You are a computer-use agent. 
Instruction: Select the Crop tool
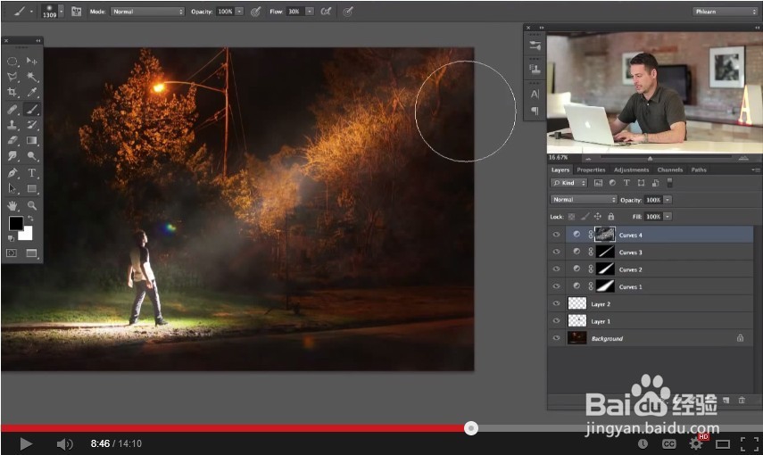[12, 93]
